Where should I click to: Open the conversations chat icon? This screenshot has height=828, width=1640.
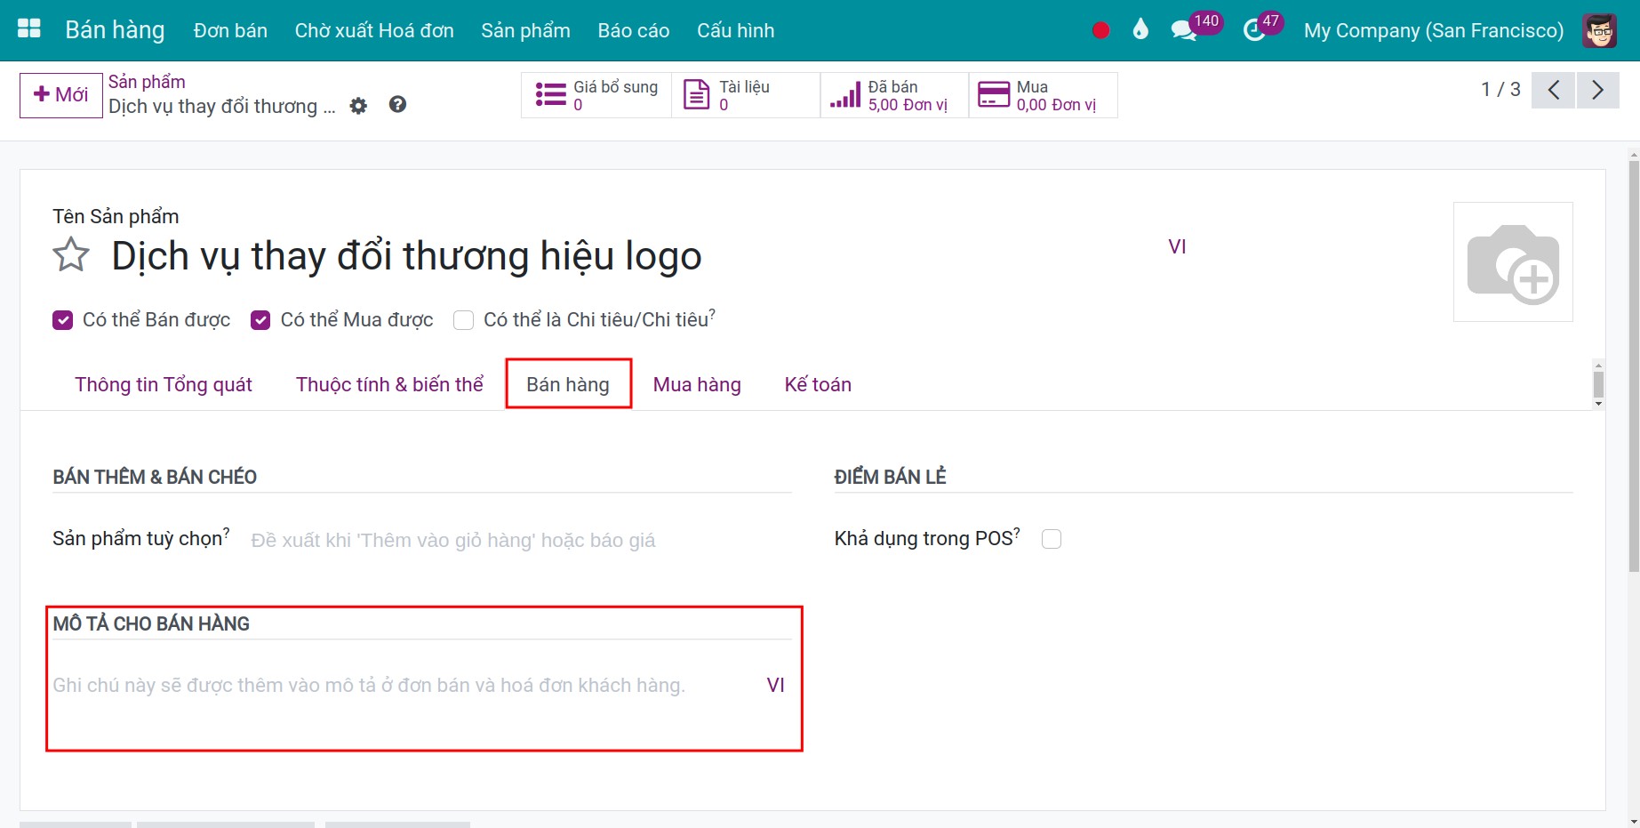coord(1183,29)
